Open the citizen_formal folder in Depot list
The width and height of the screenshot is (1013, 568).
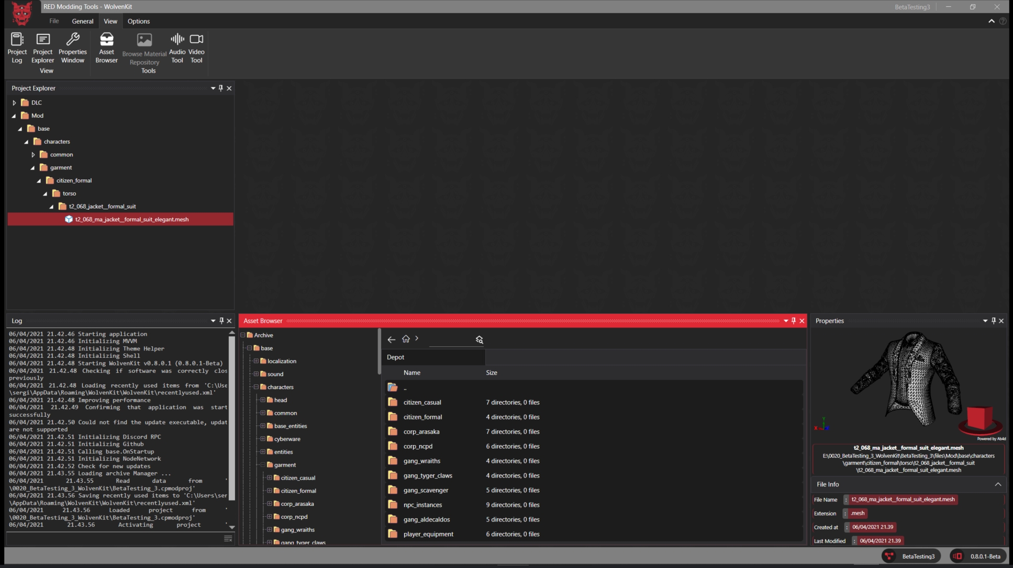422,417
